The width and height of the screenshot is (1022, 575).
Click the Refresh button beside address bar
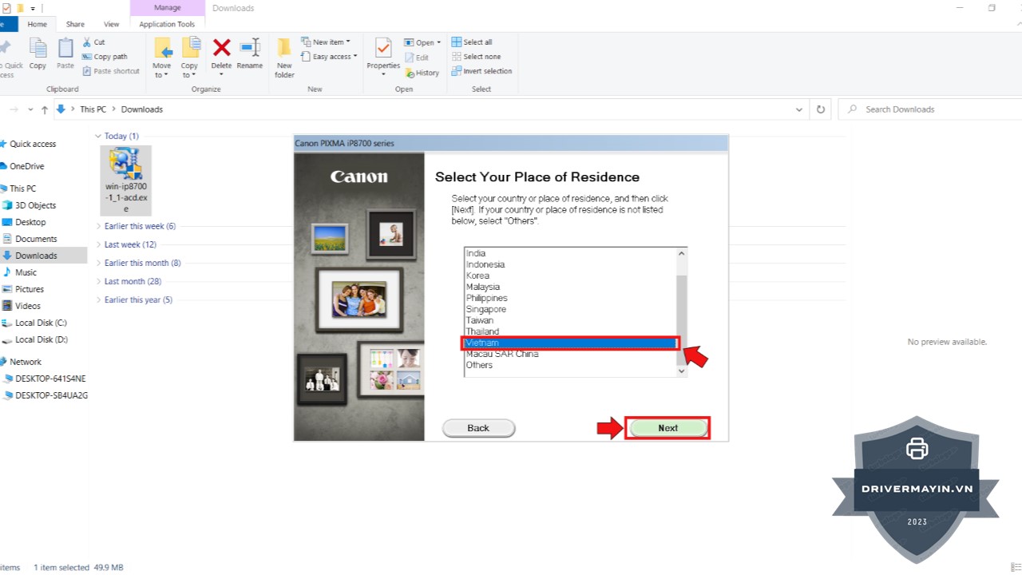(820, 109)
